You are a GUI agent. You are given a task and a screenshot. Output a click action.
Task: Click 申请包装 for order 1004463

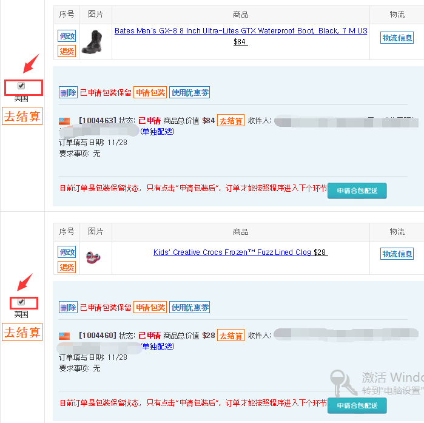pos(150,92)
